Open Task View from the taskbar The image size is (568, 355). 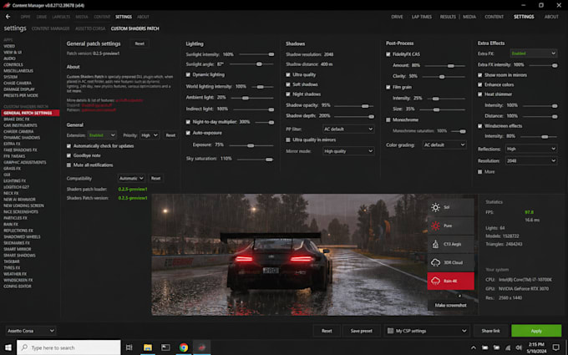[129, 347]
